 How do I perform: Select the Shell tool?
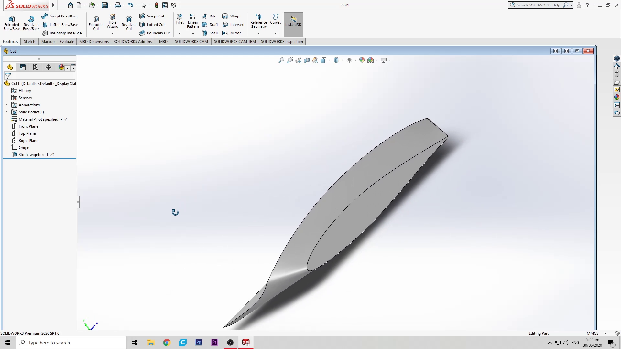210,33
